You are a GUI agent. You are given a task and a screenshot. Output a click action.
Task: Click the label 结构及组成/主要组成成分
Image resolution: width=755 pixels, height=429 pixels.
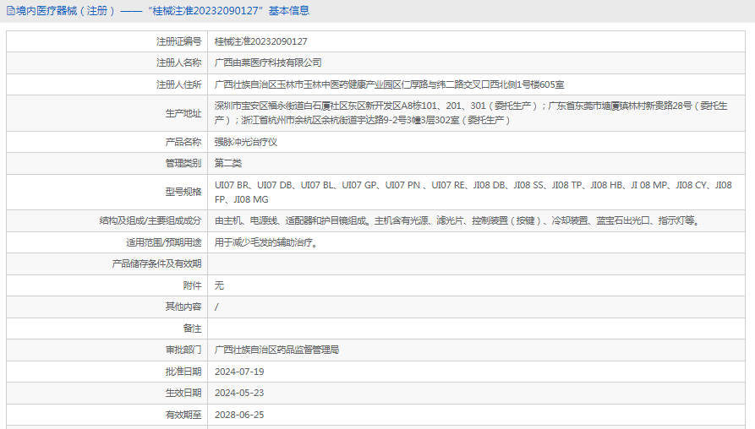tap(150, 220)
